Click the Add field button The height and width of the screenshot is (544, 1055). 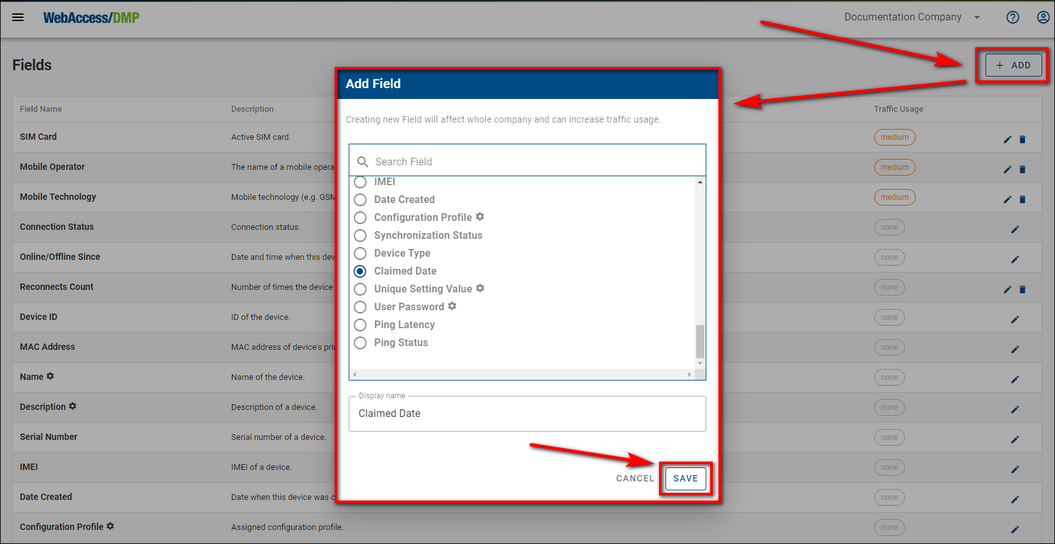click(1013, 65)
